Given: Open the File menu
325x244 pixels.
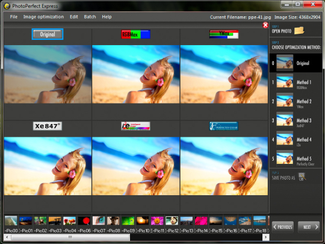Looking at the screenshot, I should pyautogui.click(x=14, y=17).
